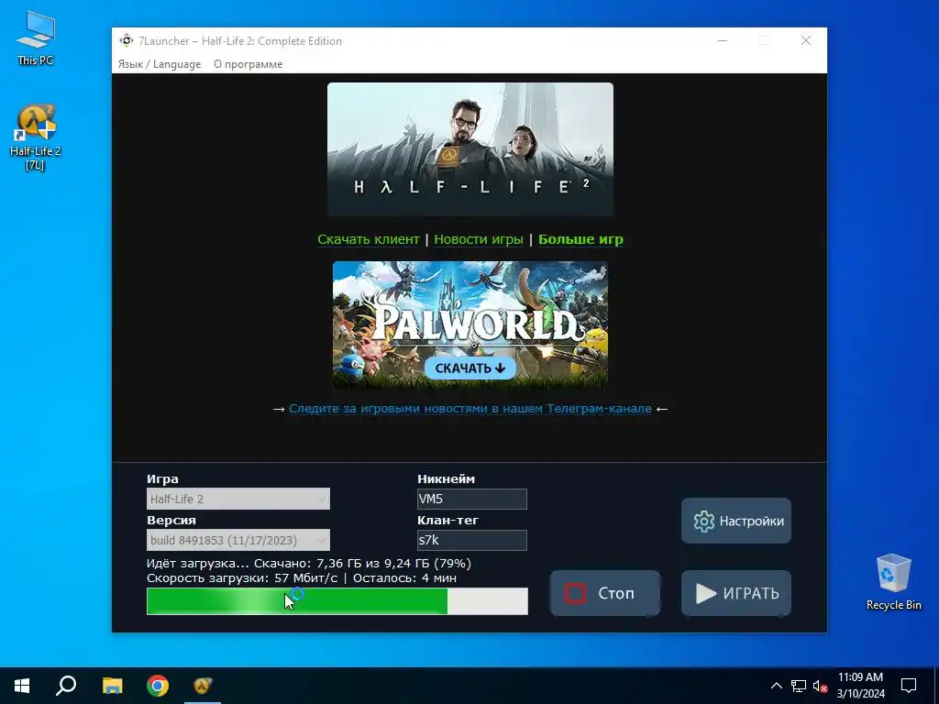Image resolution: width=939 pixels, height=704 pixels.
Task: Click the Скачать клиент link
Action: 369,239
